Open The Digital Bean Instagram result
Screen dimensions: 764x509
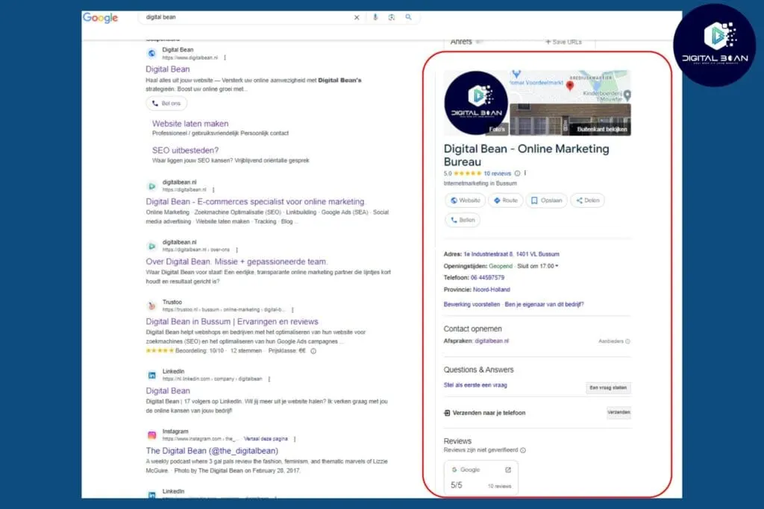[x=212, y=451]
